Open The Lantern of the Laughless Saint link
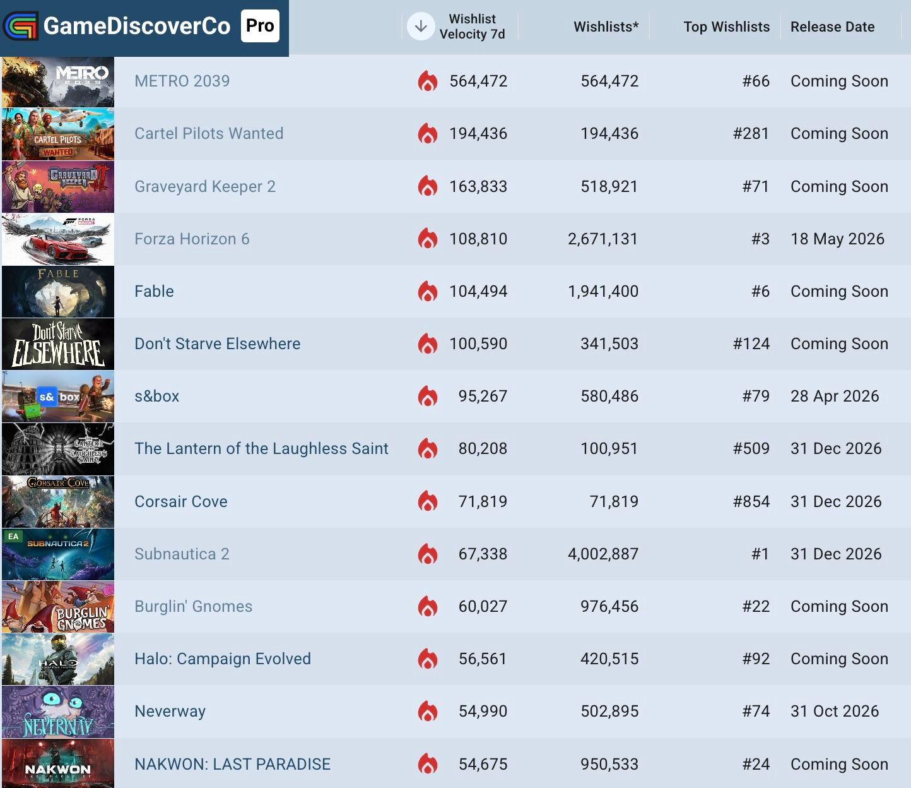 [x=261, y=448]
